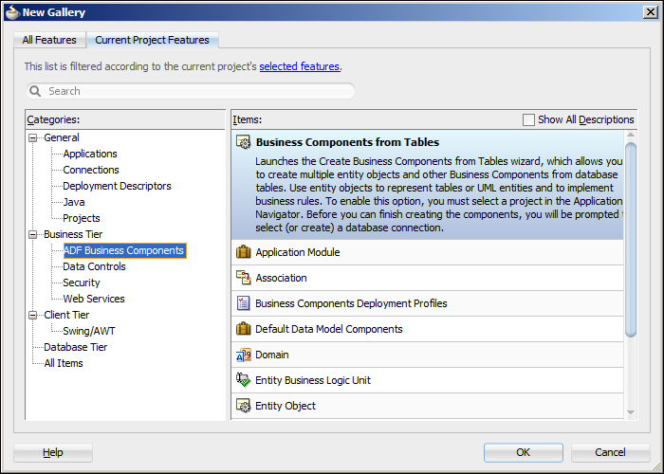
Task: Select the Current Project Features tab
Action: click(x=152, y=40)
